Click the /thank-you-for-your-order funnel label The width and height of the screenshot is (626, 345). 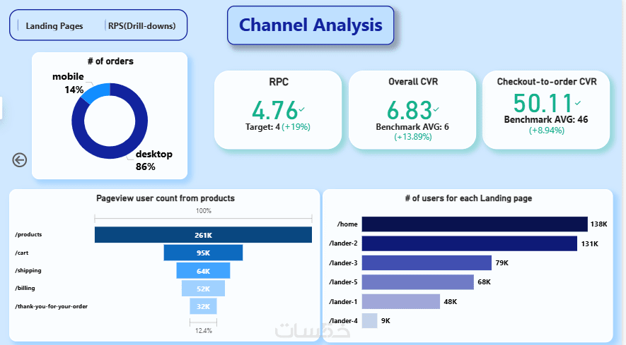(51, 306)
